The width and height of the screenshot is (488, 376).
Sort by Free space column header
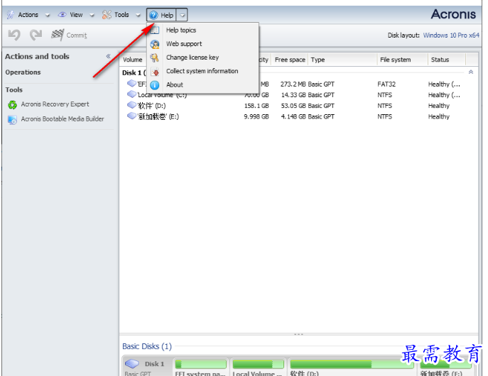[290, 60]
